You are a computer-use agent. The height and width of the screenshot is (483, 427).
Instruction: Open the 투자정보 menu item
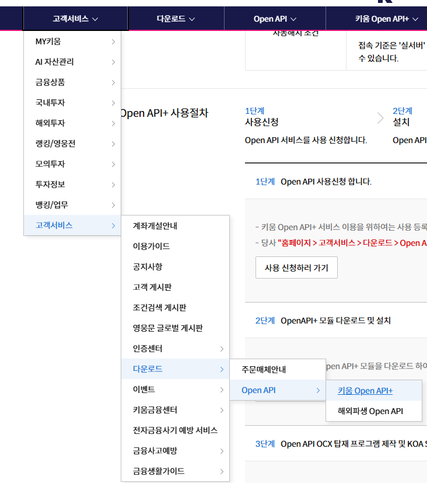click(72, 185)
